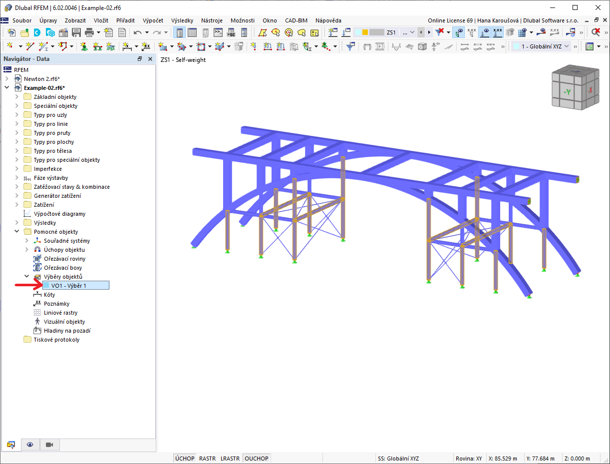Viewport: 610px width, 464px height.
Task: Open the undo history dropdown arrow
Action: pos(147,32)
